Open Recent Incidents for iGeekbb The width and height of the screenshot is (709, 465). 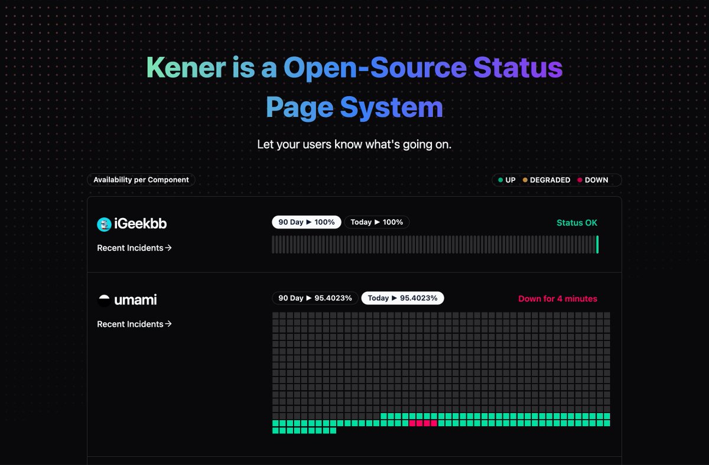(134, 248)
